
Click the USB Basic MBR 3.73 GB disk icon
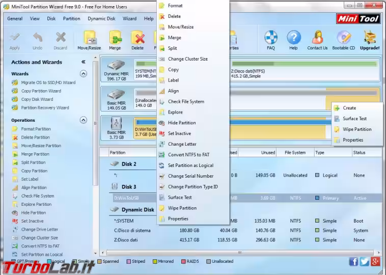[116, 123]
